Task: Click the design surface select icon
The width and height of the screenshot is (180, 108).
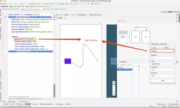Action: (57, 15)
